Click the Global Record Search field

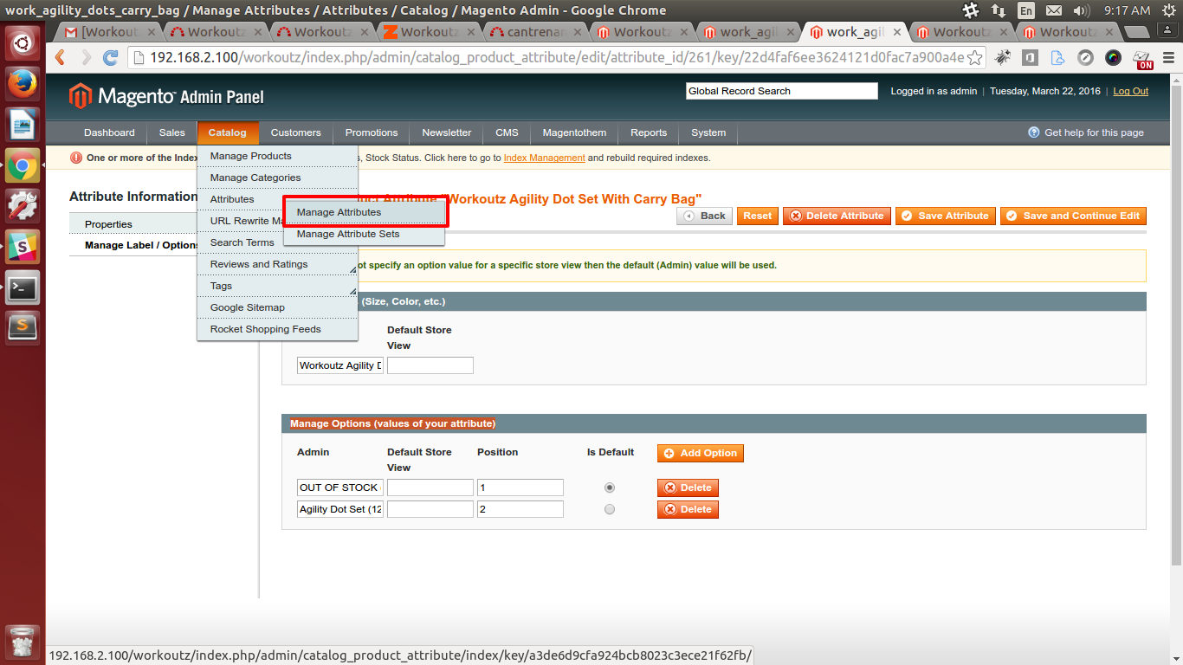click(781, 91)
